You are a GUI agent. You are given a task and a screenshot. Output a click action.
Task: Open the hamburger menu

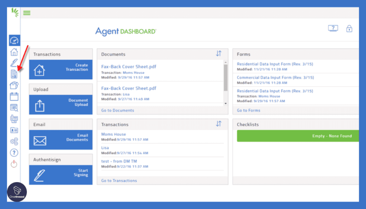click(27, 13)
